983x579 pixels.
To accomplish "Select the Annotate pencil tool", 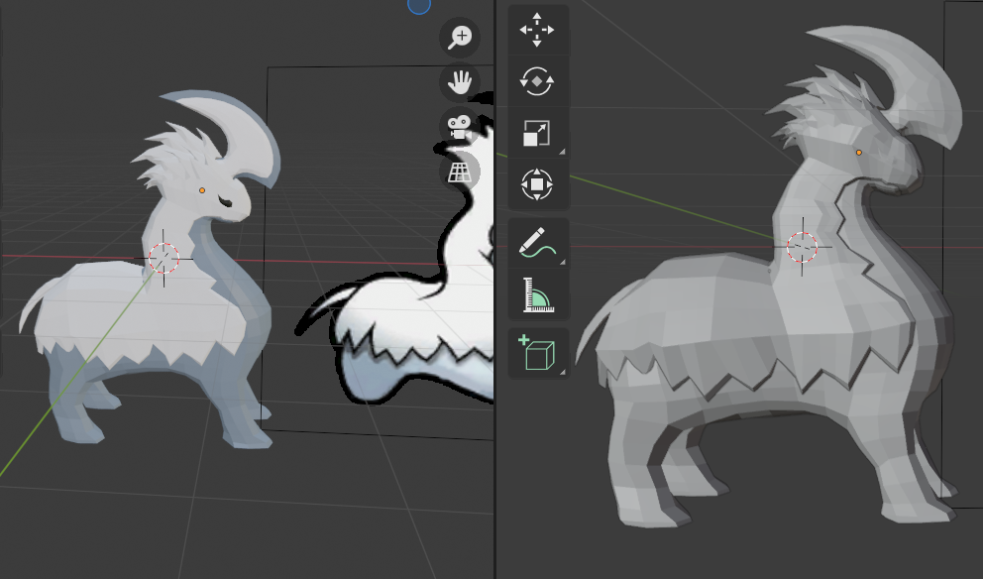I will [x=538, y=243].
